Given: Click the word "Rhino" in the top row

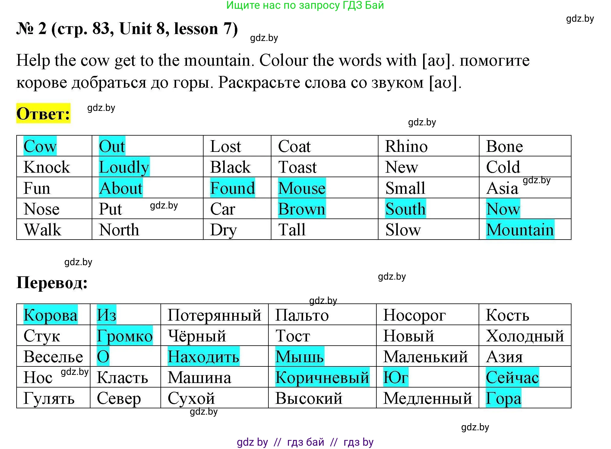Looking at the screenshot, I should (x=406, y=146).
